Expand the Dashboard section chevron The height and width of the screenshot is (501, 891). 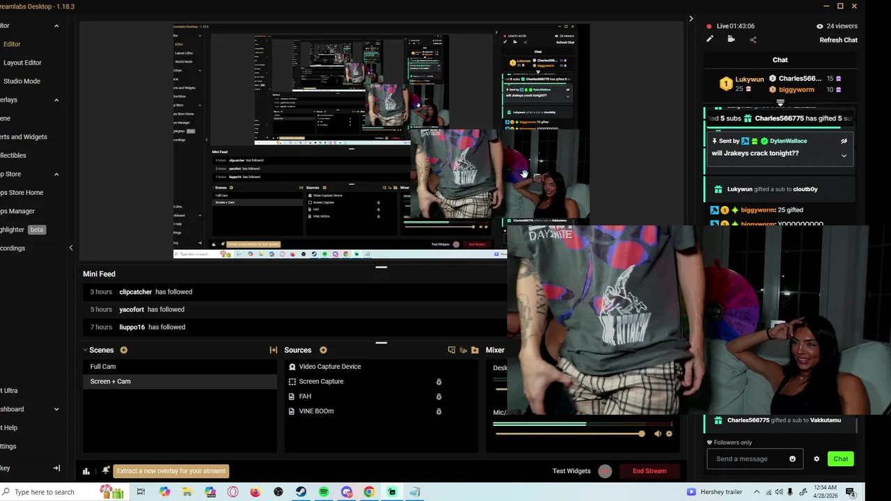coord(56,409)
